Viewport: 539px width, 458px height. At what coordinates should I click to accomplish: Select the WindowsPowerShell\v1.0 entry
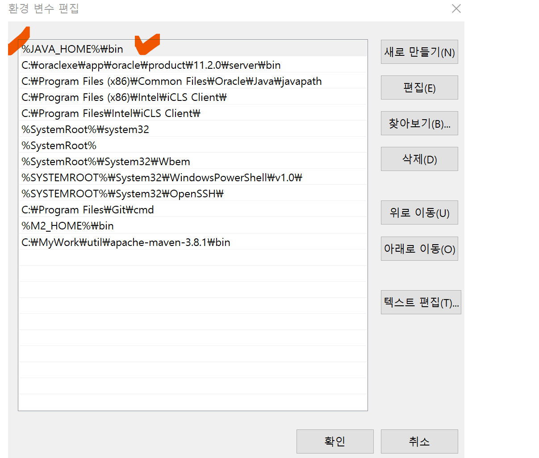(193, 177)
